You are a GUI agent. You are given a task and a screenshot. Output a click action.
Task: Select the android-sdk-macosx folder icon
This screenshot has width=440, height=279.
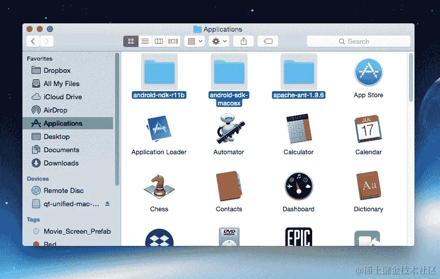229,72
